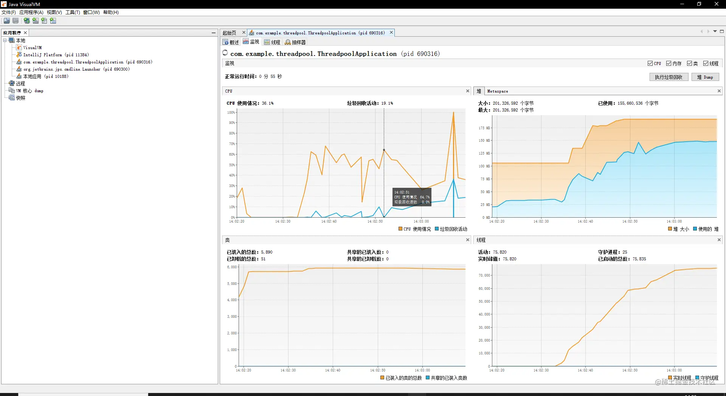Select the Metaspace memory tab
This screenshot has height=396, width=726.
click(498, 91)
